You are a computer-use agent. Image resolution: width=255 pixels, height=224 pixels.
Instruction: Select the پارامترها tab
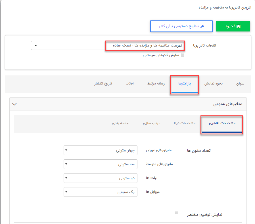[x=185, y=84]
